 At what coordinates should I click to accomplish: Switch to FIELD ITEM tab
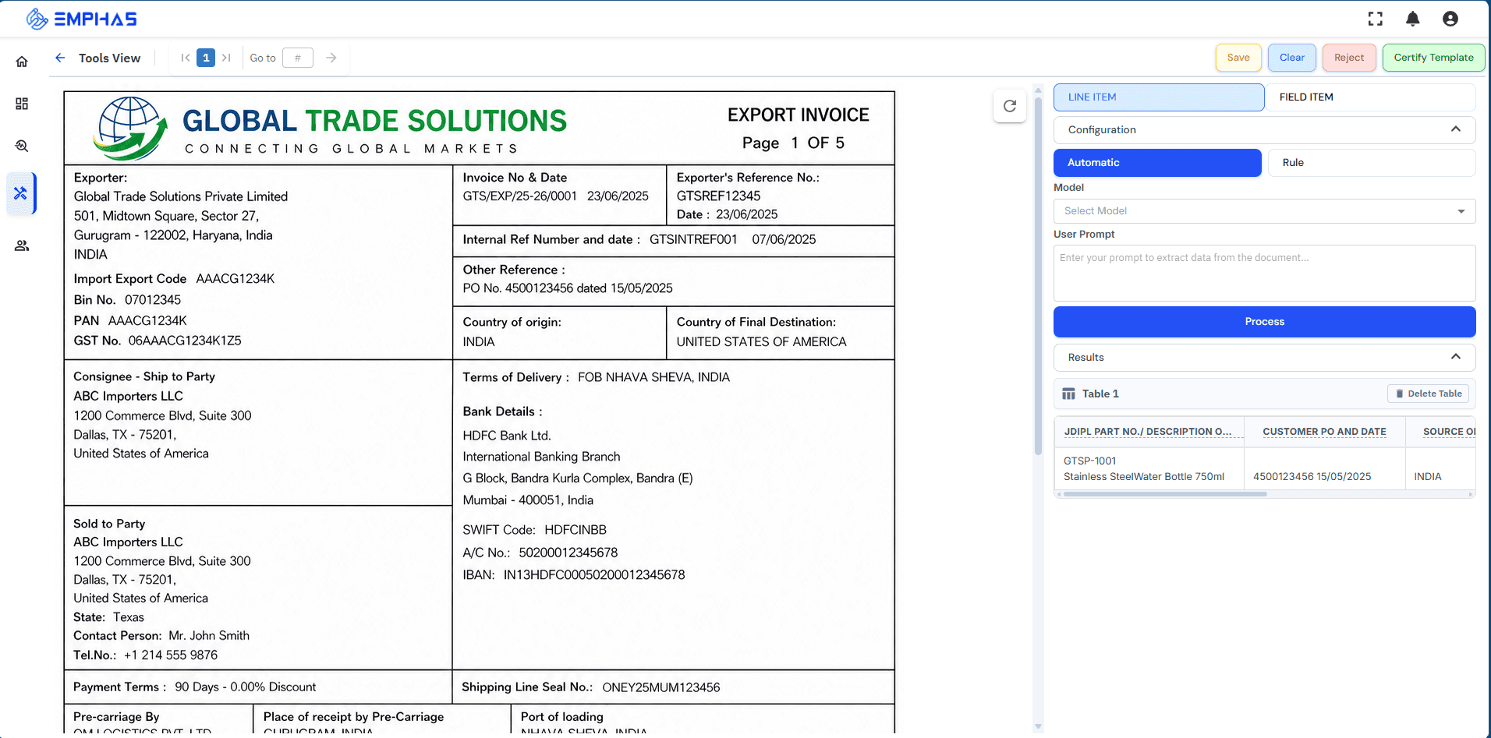pos(1370,97)
